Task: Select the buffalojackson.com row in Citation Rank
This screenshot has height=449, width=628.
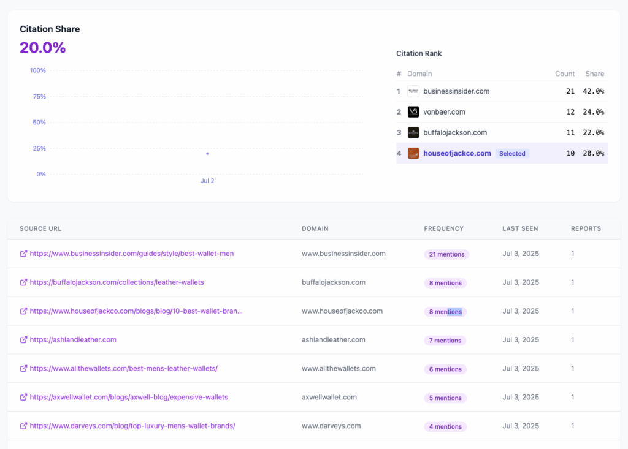Action: click(502, 132)
